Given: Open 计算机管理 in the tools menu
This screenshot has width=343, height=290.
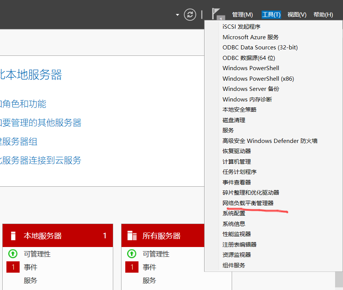Looking at the screenshot, I should pyautogui.click(x=237, y=161).
